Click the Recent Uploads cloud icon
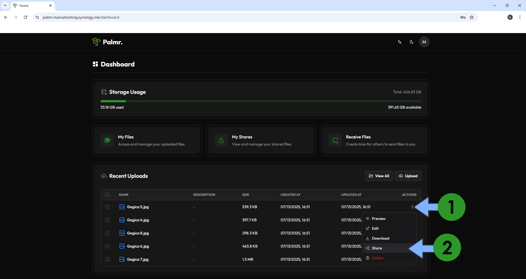Screen dimensions: 526x279 tap(104, 176)
